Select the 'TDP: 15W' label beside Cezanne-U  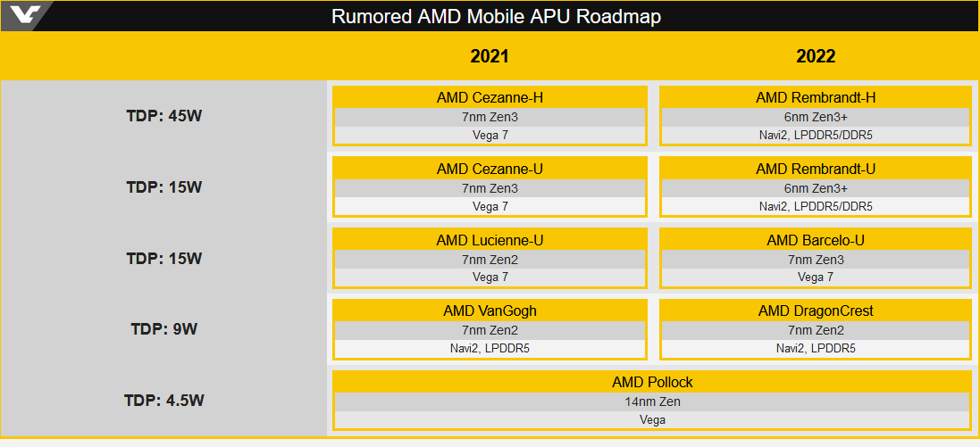(164, 187)
